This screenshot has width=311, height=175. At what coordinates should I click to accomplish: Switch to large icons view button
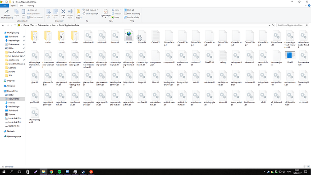coord(308,167)
